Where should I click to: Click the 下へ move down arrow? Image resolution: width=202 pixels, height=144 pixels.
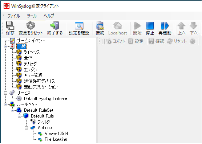click(193, 26)
